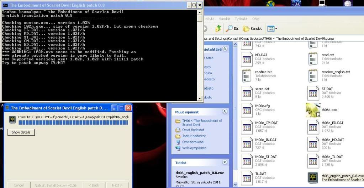The image size is (364, 188).
Task: Open the Suosikit menu in Explorer
Action: 225,19
